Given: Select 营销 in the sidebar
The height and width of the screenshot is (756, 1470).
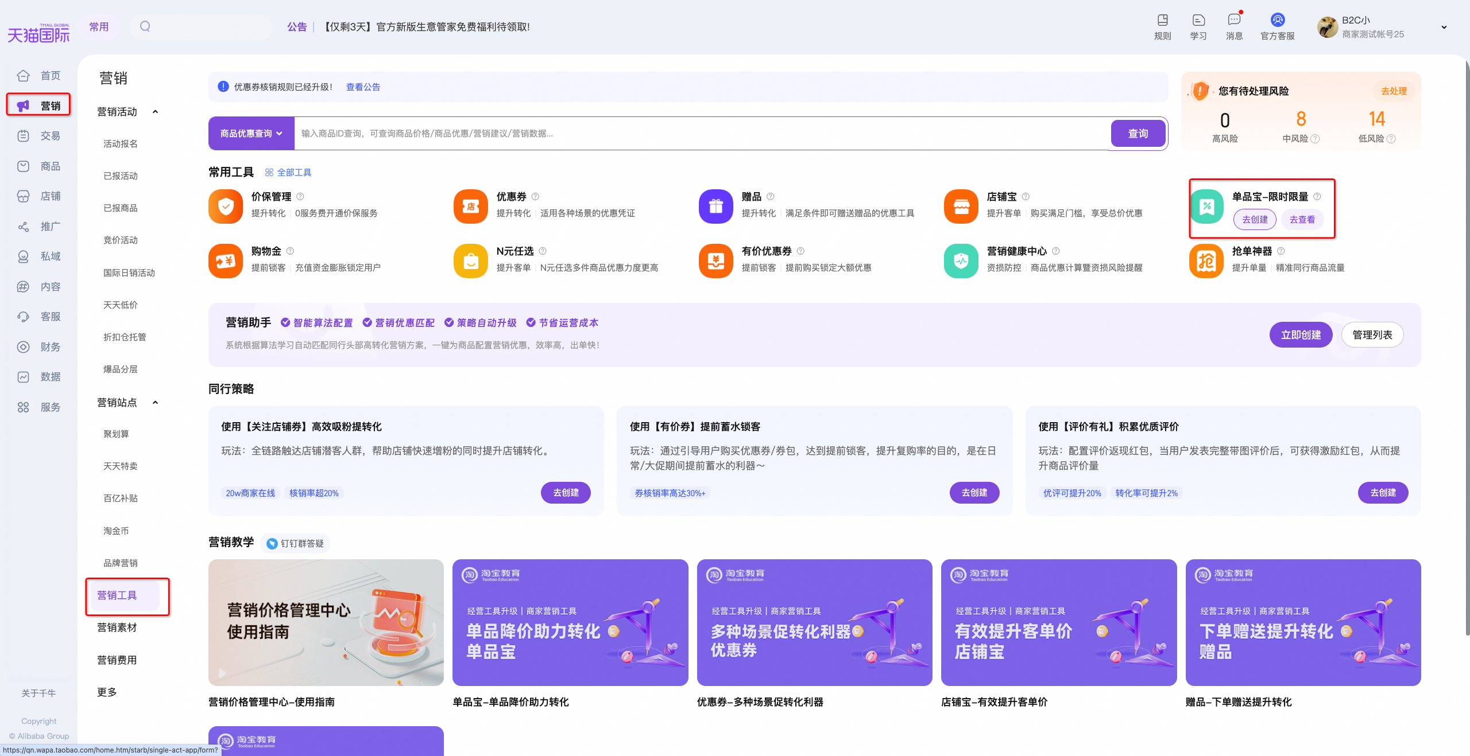Looking at the screenshot, I should 38,106.
